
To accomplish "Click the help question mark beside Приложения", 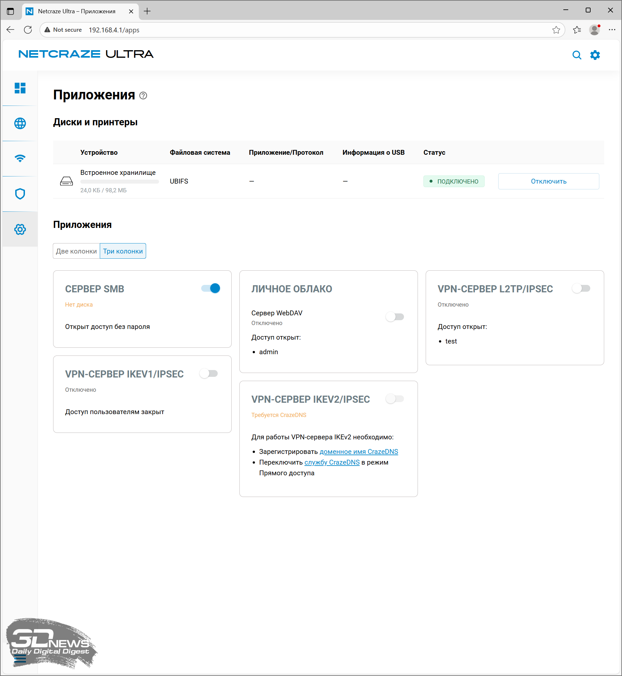I will [143, 96].
